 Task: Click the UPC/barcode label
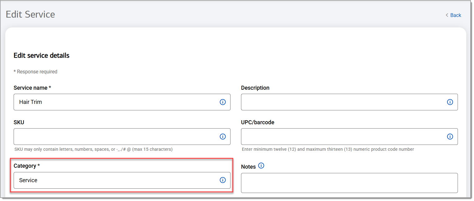(258, 122)
